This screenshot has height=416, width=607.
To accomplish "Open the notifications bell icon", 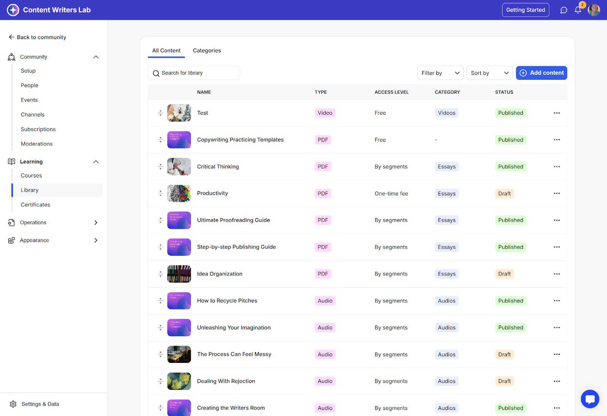I will pyautogui.click(x=578, y=10).
